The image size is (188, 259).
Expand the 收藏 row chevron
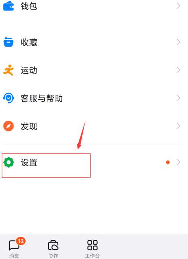[179, 42]
